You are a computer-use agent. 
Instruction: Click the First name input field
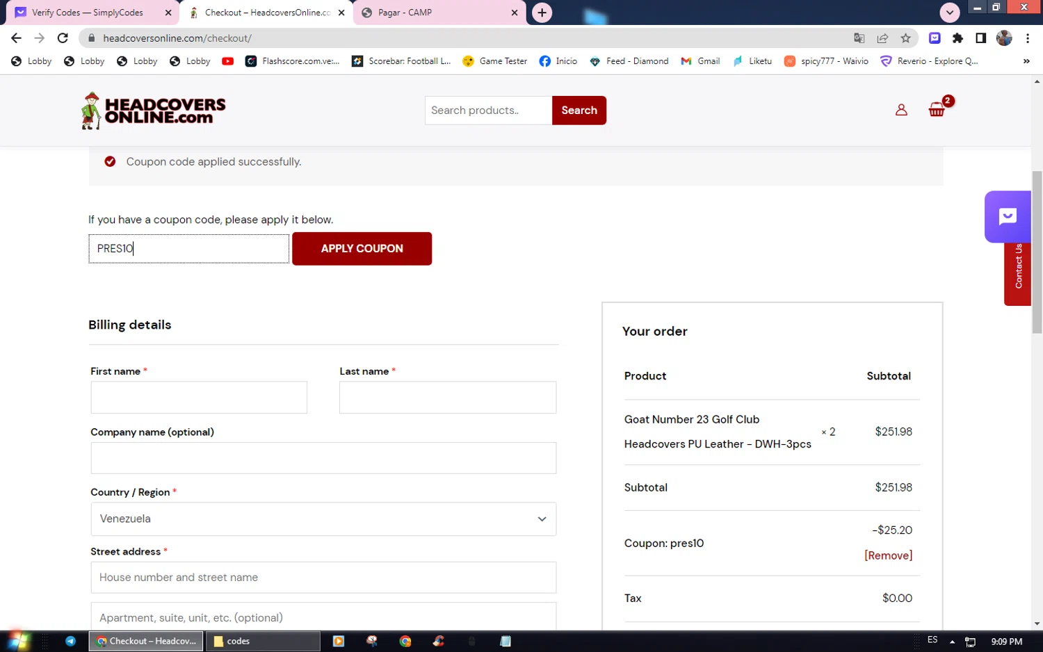(x=199, y=398)
